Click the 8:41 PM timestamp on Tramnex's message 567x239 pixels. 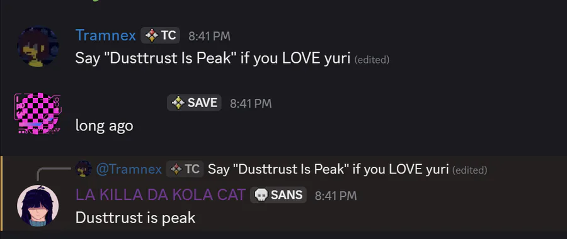coord(209,36)
